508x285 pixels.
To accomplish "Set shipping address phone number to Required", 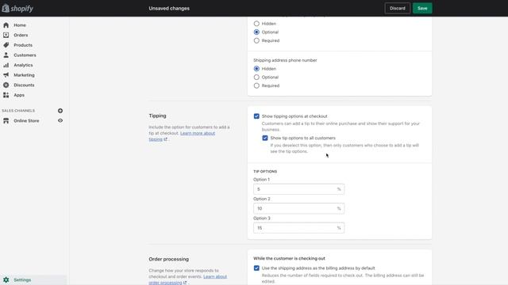I will click(256, 85).
